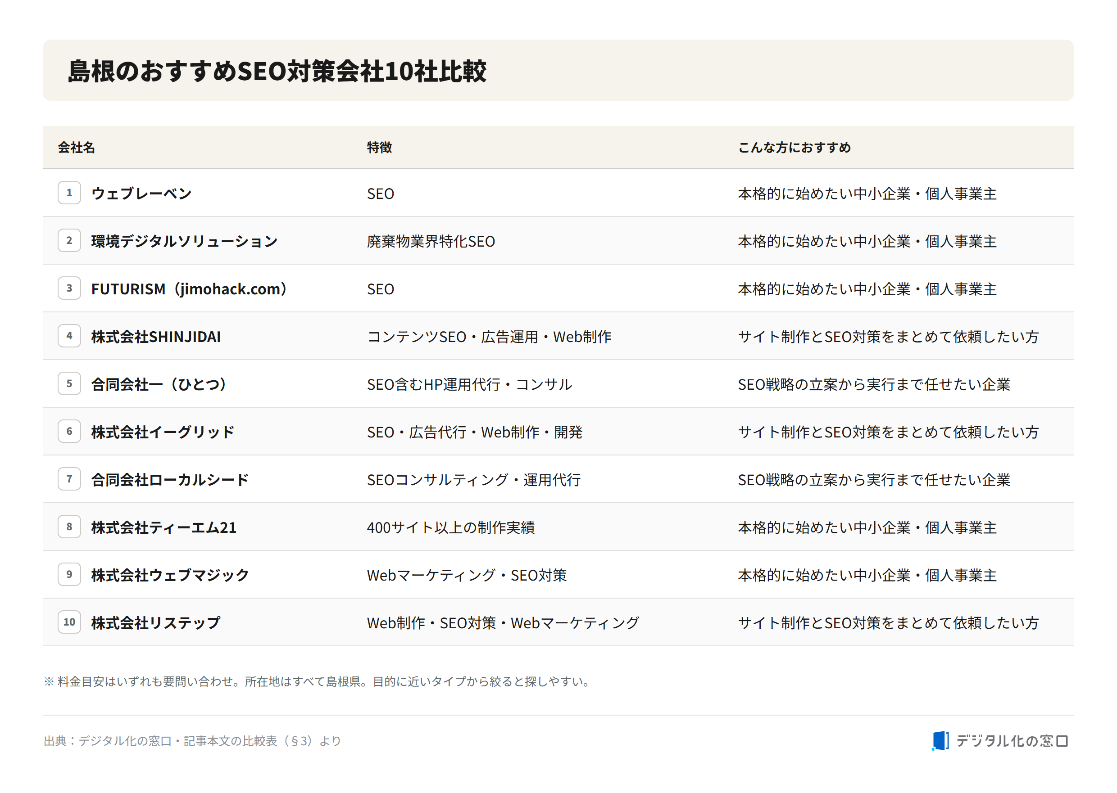Click the number 4 badge beside 株式会社SHINJIDAI

[x=69, y=336]
